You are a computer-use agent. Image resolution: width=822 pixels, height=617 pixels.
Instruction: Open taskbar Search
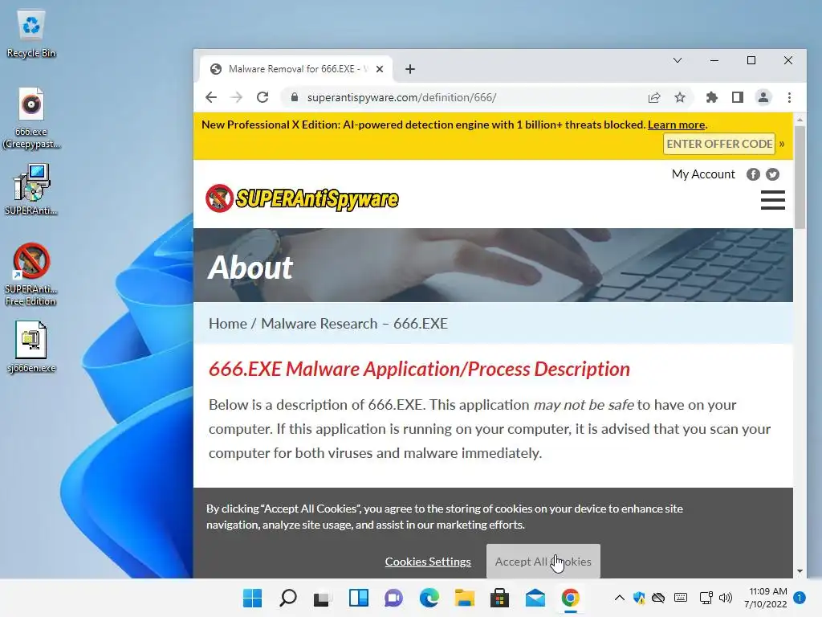point(288,598)
